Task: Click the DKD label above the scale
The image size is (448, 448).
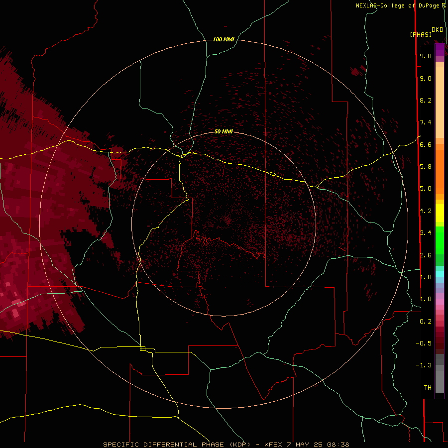Action: coord(437,29)
